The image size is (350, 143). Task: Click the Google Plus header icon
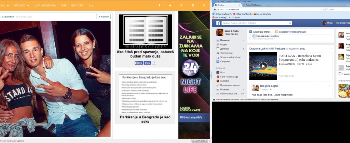(x=181, y=6)
